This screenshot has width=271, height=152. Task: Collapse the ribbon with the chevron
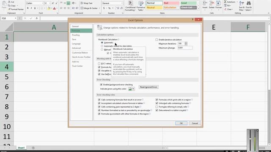coord(268,13)
